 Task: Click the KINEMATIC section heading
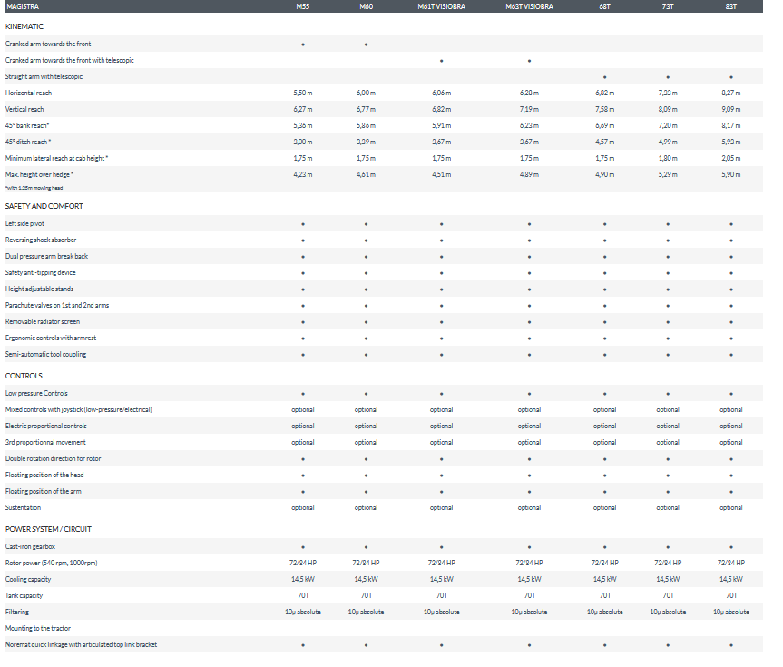coord(24,27)
